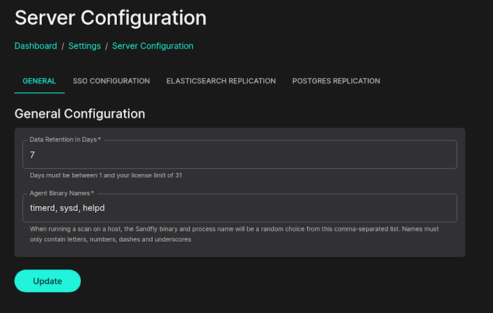Go to Settings via the breadcrumb

84,46
